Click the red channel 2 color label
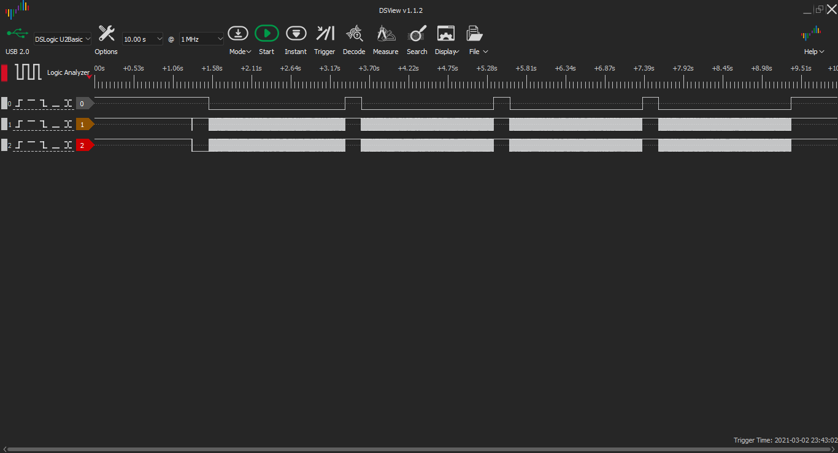The image size is (838, 453). click(85, 145)
